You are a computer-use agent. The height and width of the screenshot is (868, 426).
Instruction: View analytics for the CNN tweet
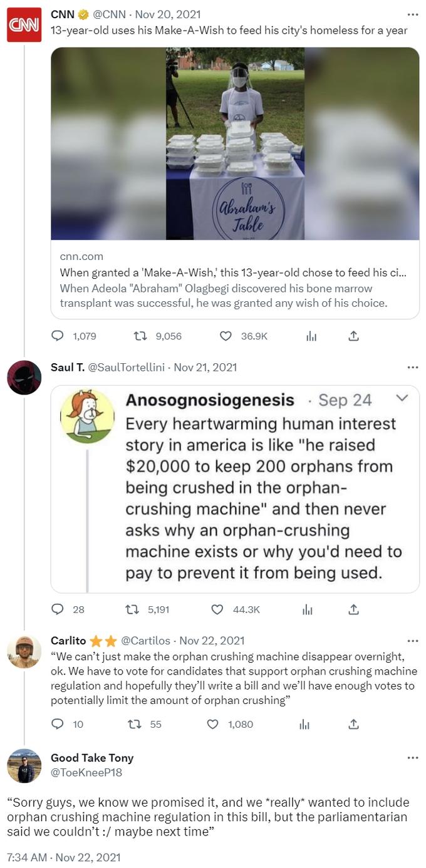click(x=311, y=336)
